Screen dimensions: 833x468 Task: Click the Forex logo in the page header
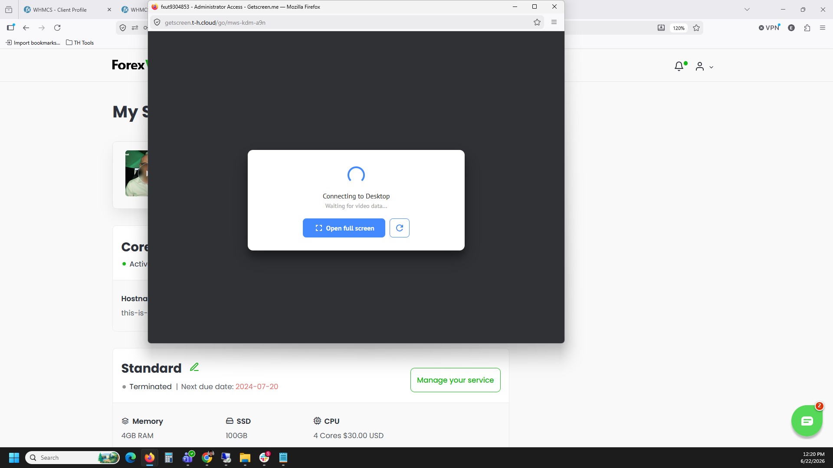[129, 65]
